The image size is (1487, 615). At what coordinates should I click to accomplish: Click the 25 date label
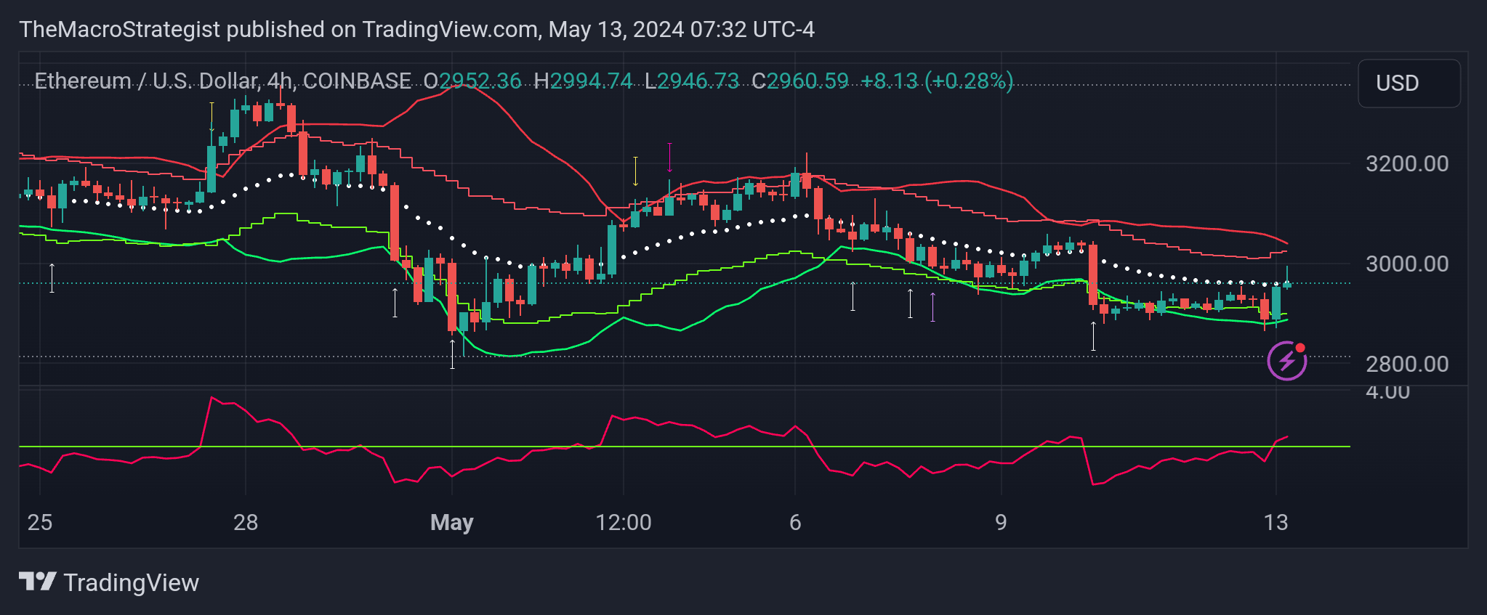point(40,523)
